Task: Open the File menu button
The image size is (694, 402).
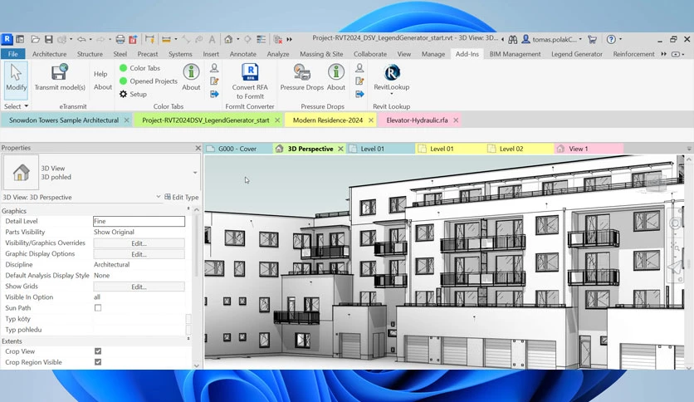Action: [x=12, y=54]
